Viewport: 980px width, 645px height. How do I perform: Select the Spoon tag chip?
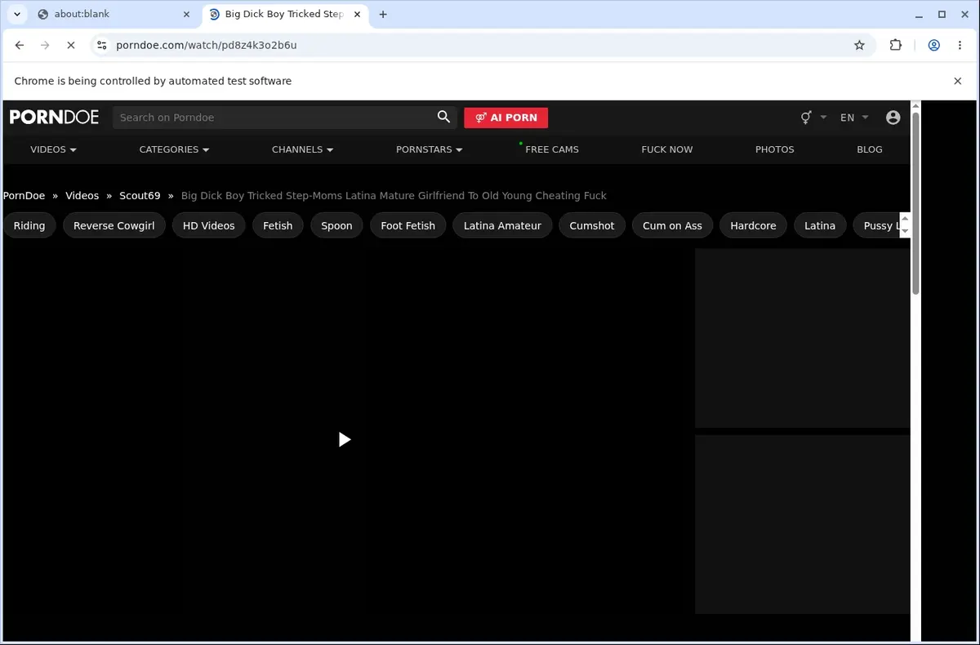tap(336, 225)
